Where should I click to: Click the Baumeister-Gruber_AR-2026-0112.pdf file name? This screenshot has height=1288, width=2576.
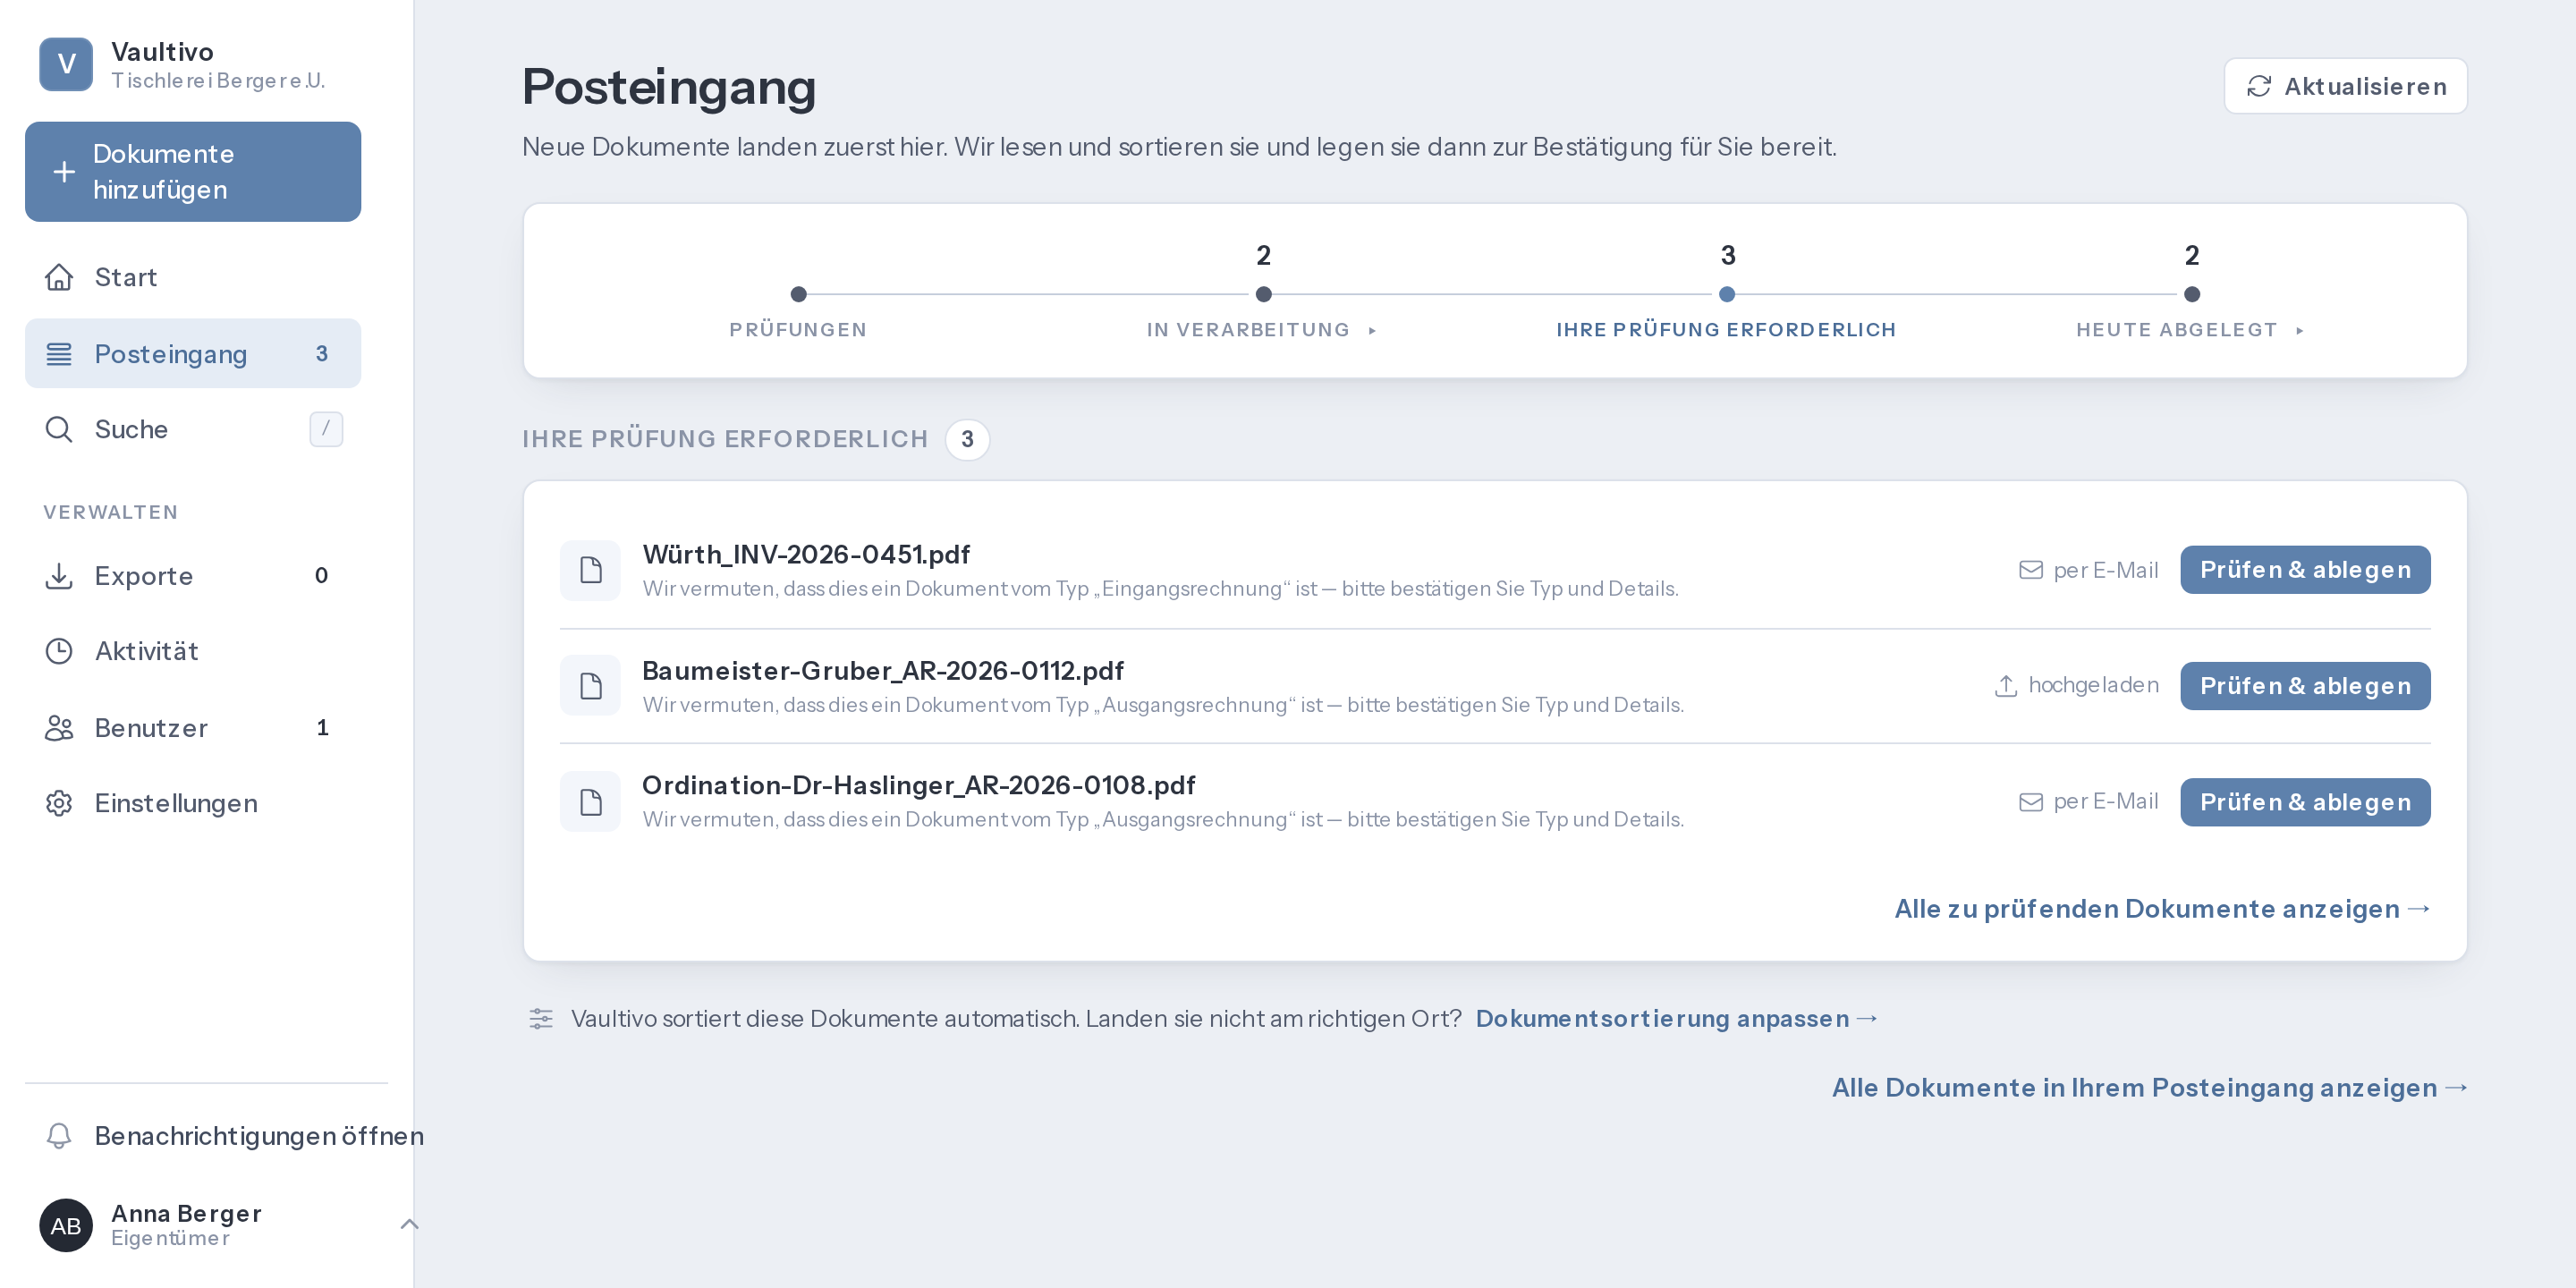tap(883, 671)
